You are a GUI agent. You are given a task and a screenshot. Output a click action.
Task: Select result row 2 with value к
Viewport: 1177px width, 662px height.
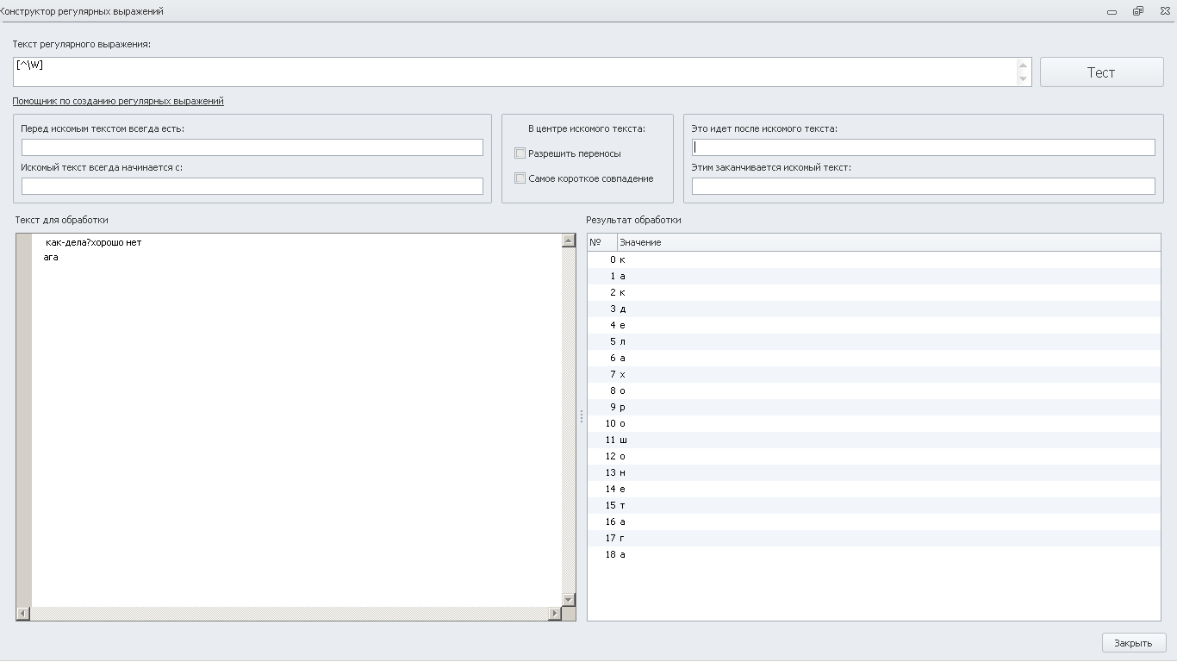click(874, 292)
